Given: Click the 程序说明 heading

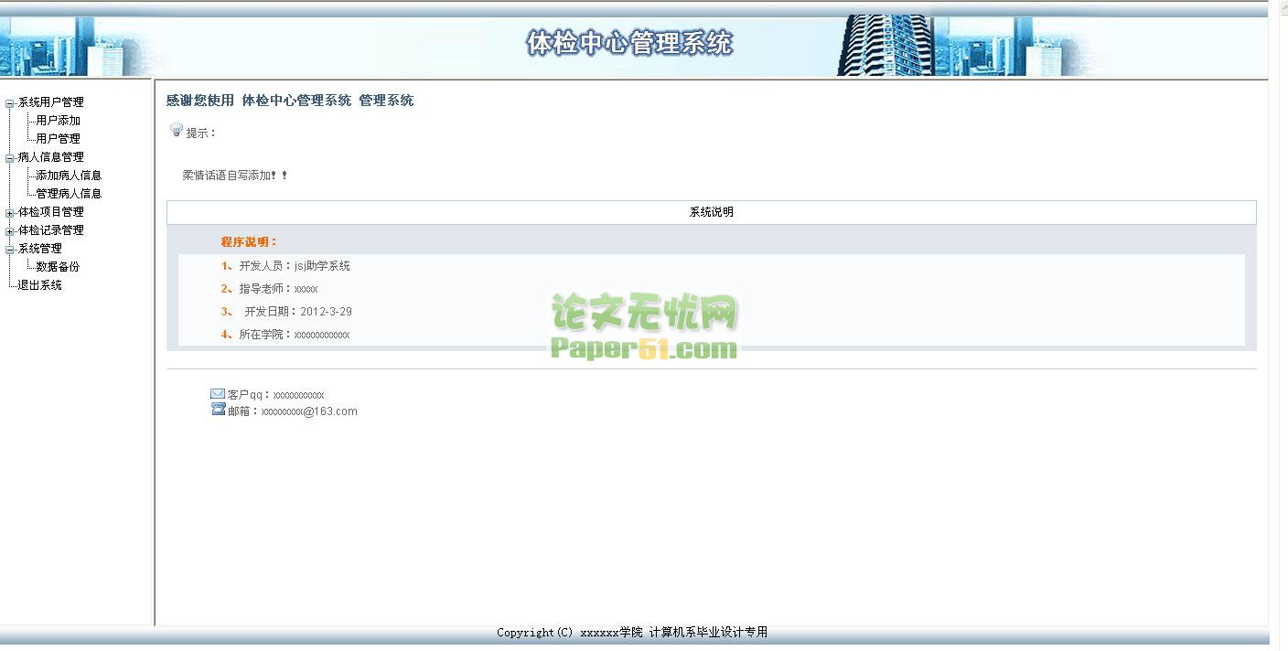Looking at the screenshot, I should point(249,242).
